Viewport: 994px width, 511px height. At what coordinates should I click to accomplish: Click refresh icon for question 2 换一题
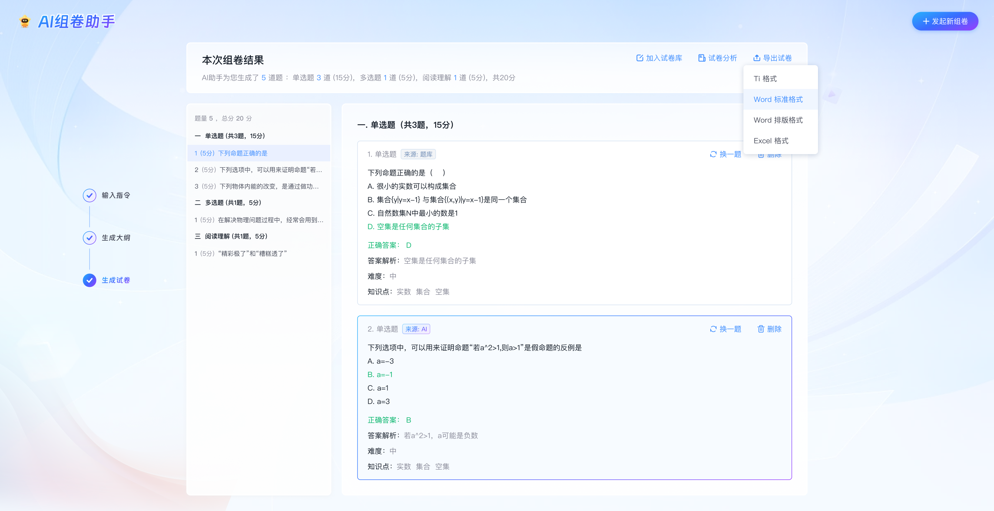coord(713,329)
